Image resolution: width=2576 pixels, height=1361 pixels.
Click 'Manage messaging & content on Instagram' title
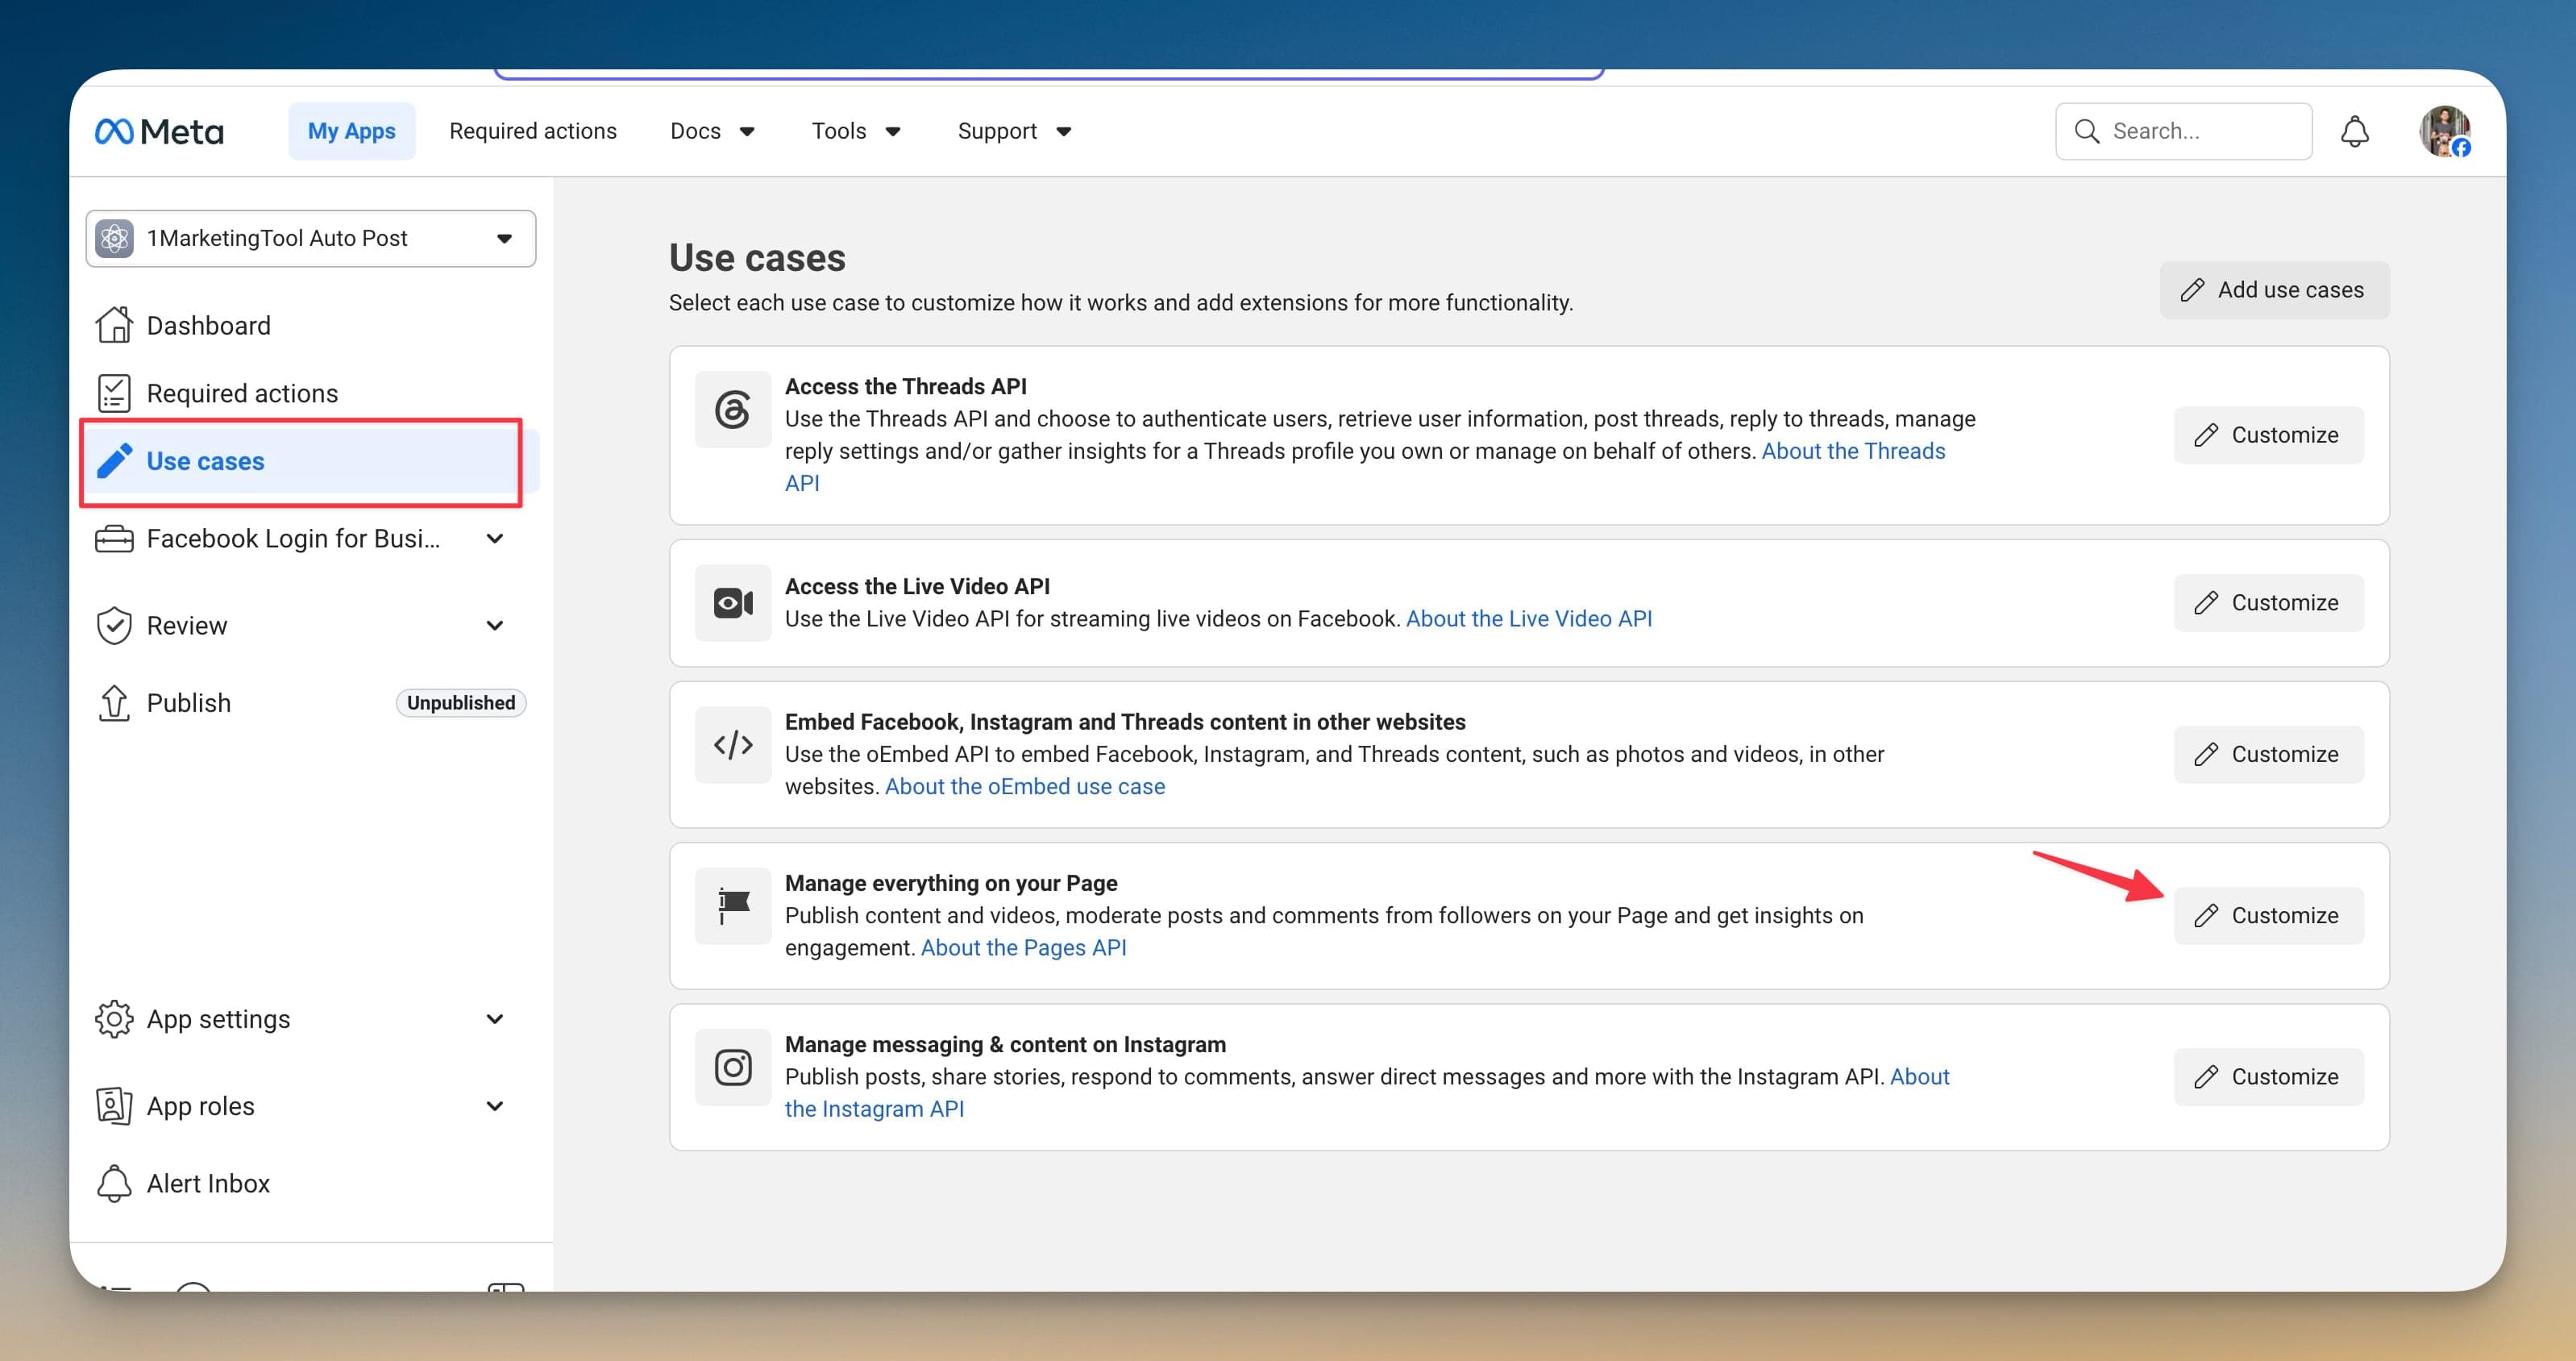[x=1005, y=1044]
